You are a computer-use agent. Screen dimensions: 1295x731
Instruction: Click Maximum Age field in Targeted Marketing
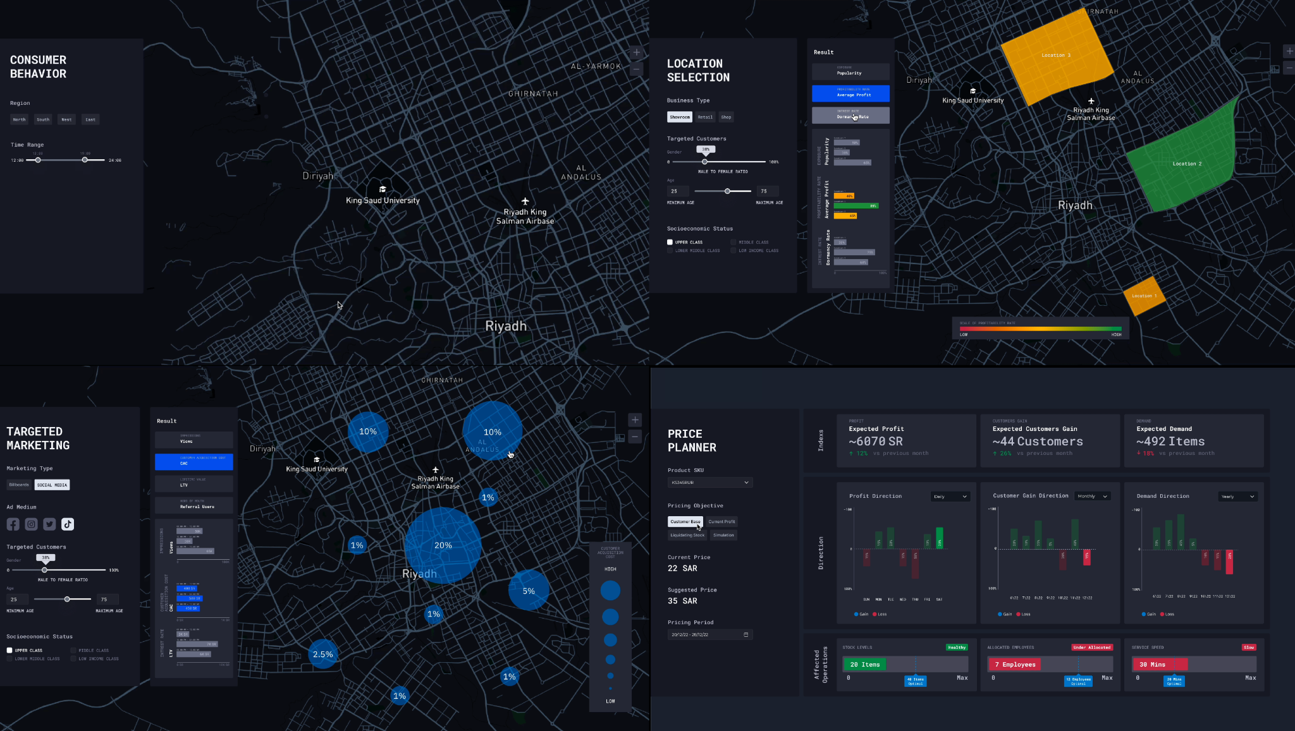pos(107,599)
